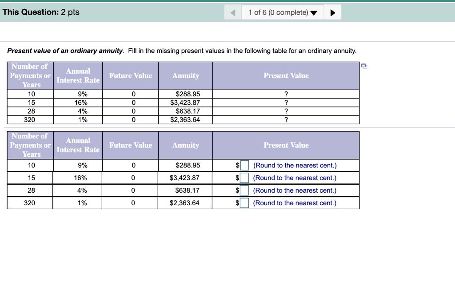Click the answer box in the 320-payment row
Viewport: 455px width, 293px height.
pyautogui.click(x=244, y=203)
